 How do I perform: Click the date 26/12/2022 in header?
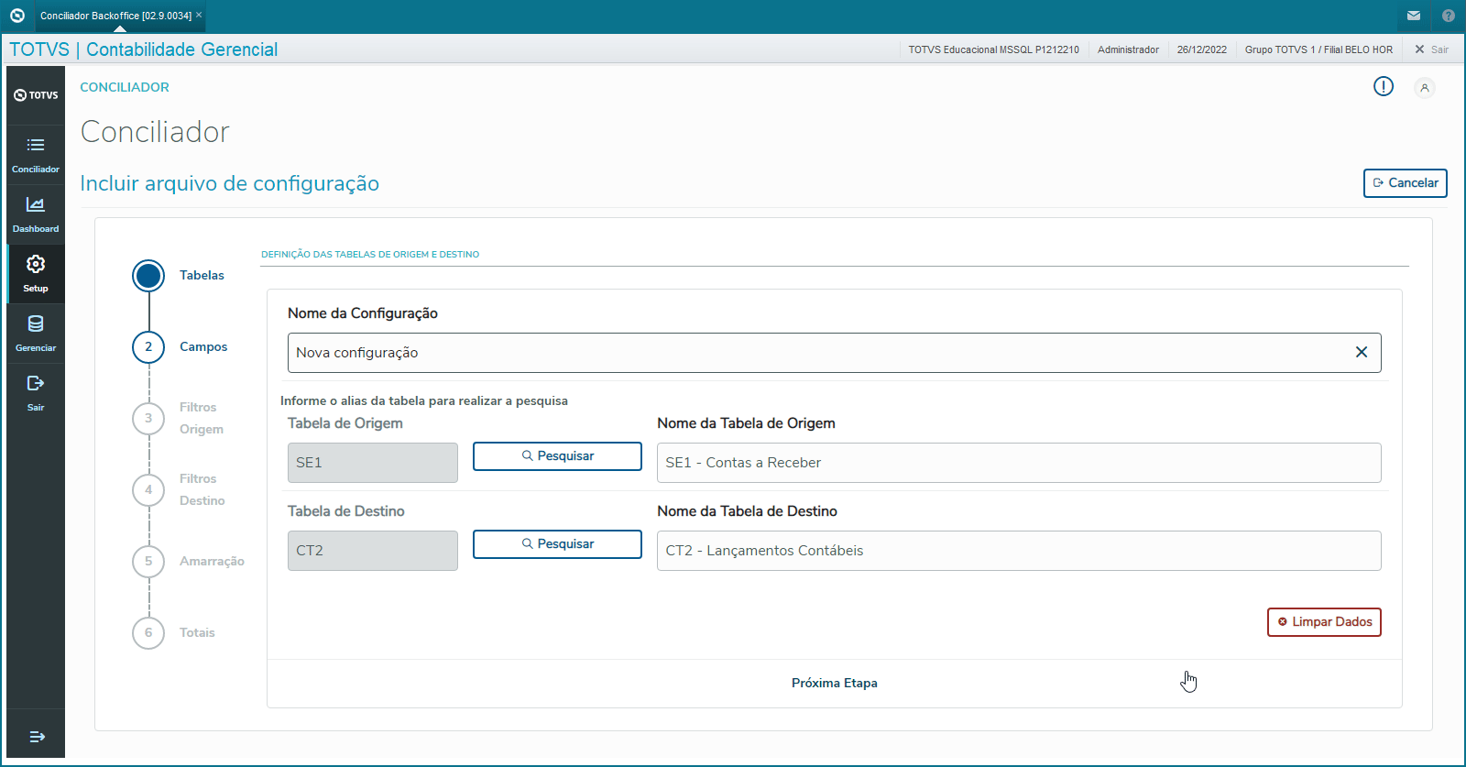(x=1202, y=49)
